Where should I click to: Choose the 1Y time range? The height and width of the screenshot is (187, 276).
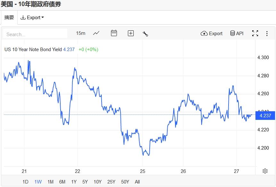[74, 182]
